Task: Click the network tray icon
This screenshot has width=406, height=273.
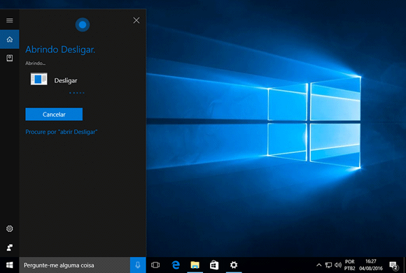Action: [x=328, y=265]
